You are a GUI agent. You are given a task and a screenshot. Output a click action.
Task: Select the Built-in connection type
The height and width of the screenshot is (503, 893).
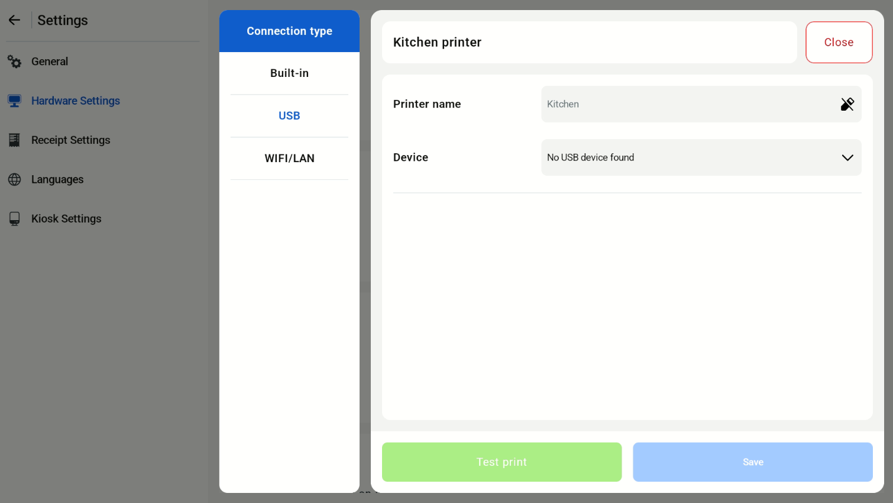click(x=289, y=73)
